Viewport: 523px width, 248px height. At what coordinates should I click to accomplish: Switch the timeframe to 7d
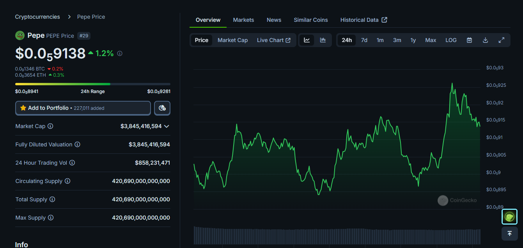tap(364, 40)
